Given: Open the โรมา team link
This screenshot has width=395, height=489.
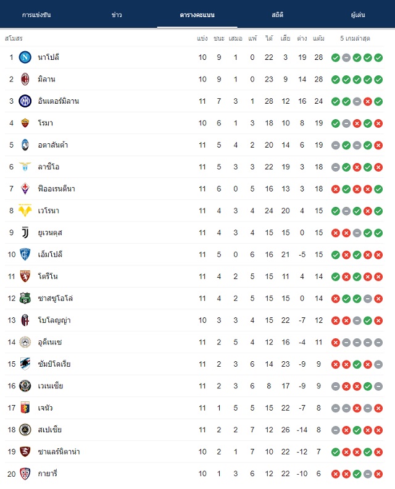Looking at the screenshot, I should (46, 123).
